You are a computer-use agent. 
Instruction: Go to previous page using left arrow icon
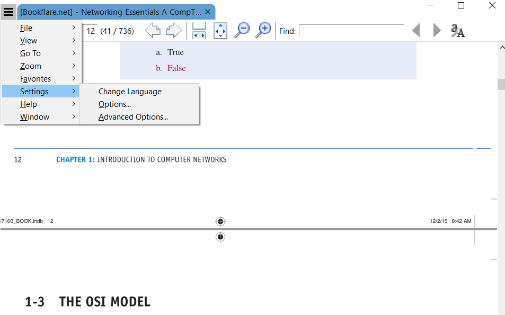[153, 31]
